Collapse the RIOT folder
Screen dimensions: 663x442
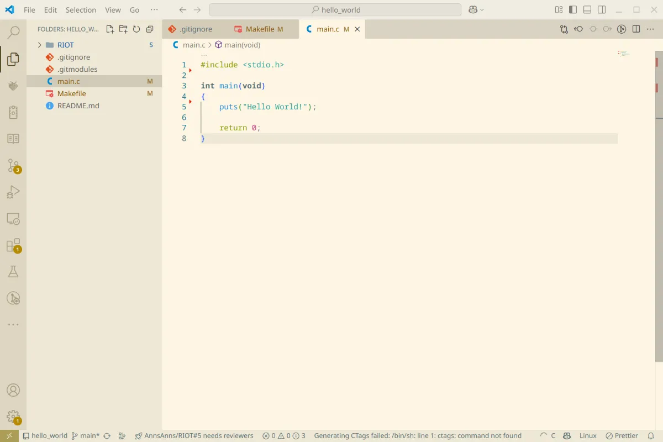(39, 45)
